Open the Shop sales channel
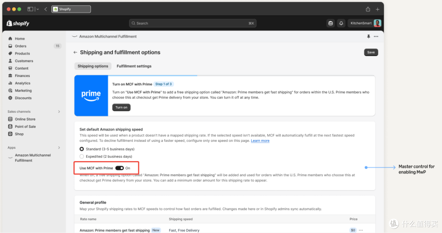 (19, 134)
